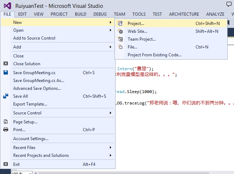Screen dimensions: 234x174
Task: Click the Page Setup icon
Action: click(x=6, y=122)
